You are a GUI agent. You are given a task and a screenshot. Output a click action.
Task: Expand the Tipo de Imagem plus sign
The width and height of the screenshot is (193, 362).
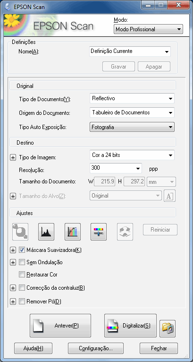[x=13, y=158]
